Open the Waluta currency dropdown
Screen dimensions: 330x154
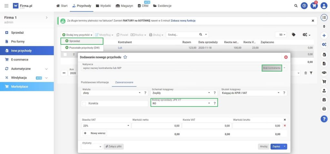click(x=140, y=93)
